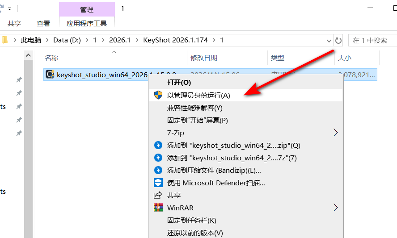Click the navigation pane scroll-up arrow

28,55
